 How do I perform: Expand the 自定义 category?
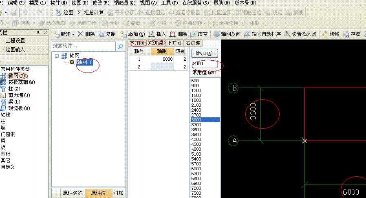click(x=8, y=167)
